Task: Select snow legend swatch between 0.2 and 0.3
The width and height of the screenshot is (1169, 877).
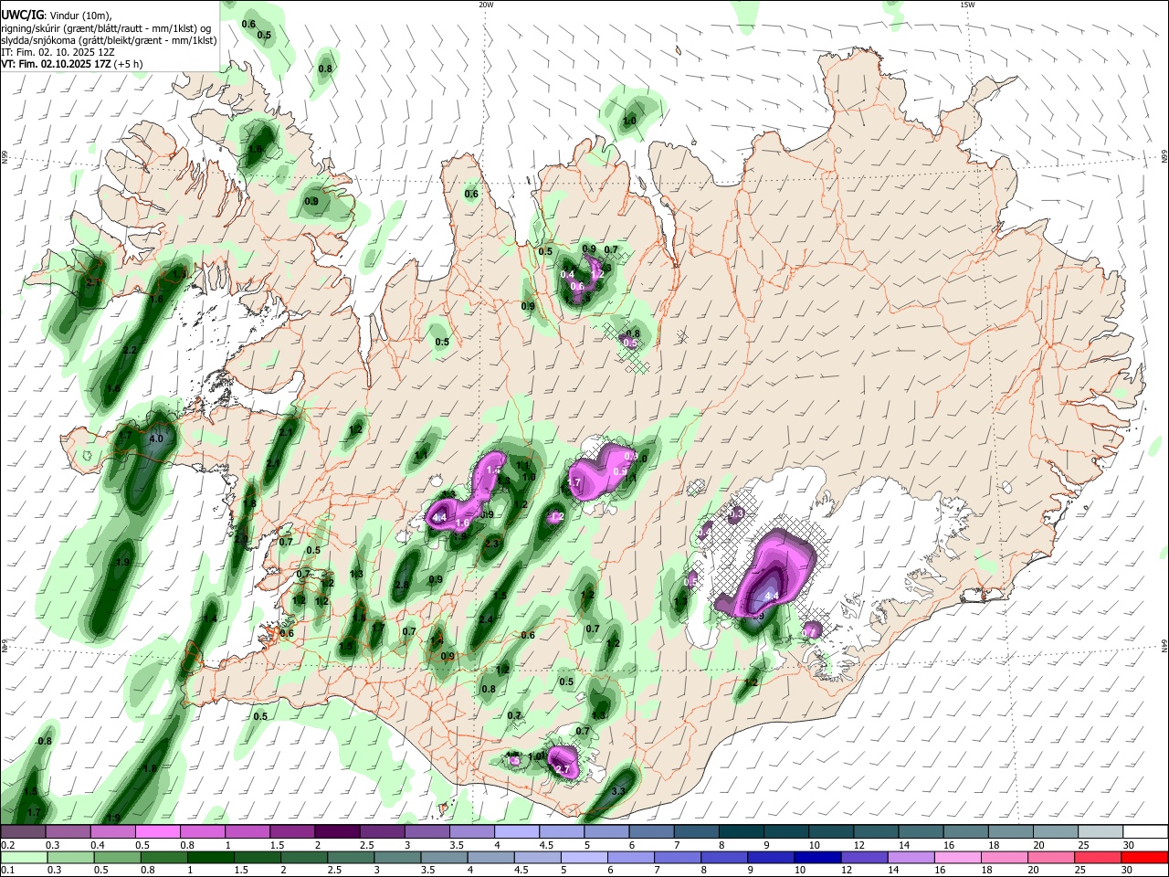Action: point(23,832)
